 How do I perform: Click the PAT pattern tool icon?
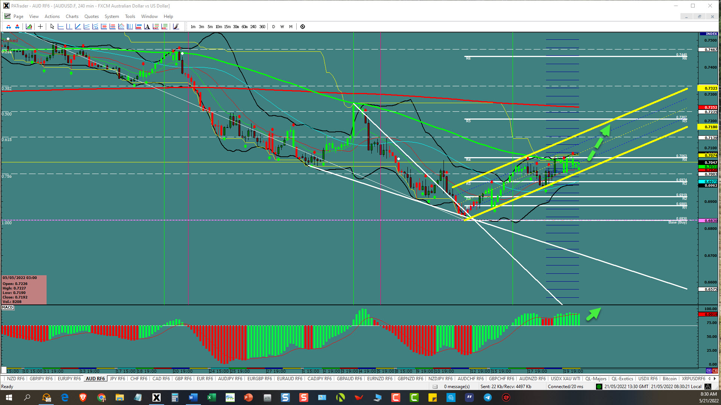(155, 27)
